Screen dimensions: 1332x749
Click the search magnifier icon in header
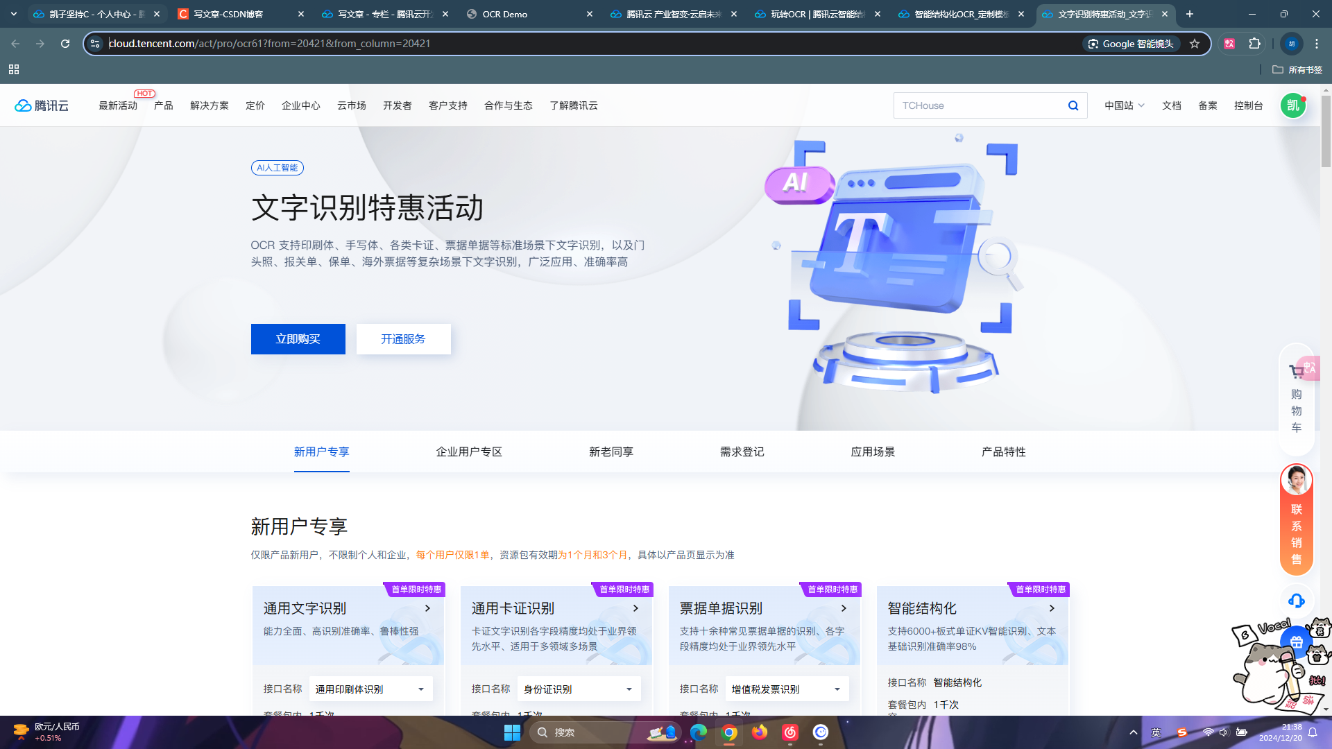pyautogui.click(x=1073, y=105)
